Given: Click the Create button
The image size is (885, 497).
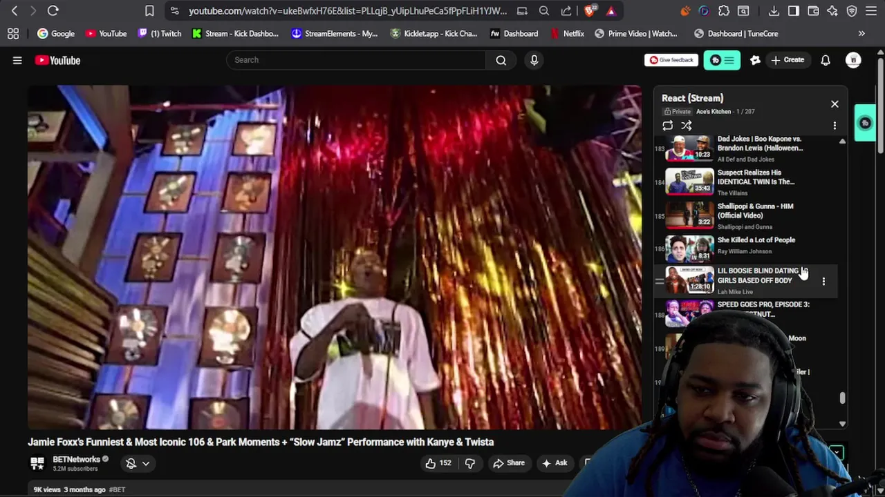Looking at the screenshot, I should tap(788, 60).
